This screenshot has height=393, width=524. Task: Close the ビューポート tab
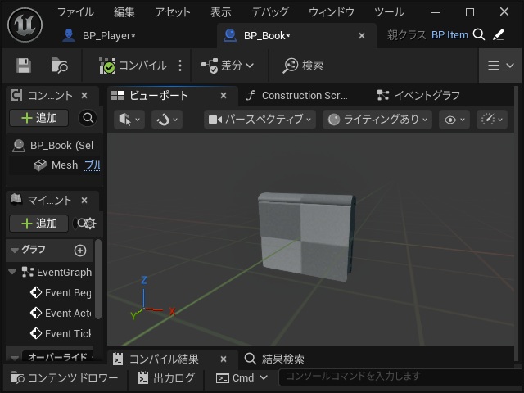pos(224,96)
